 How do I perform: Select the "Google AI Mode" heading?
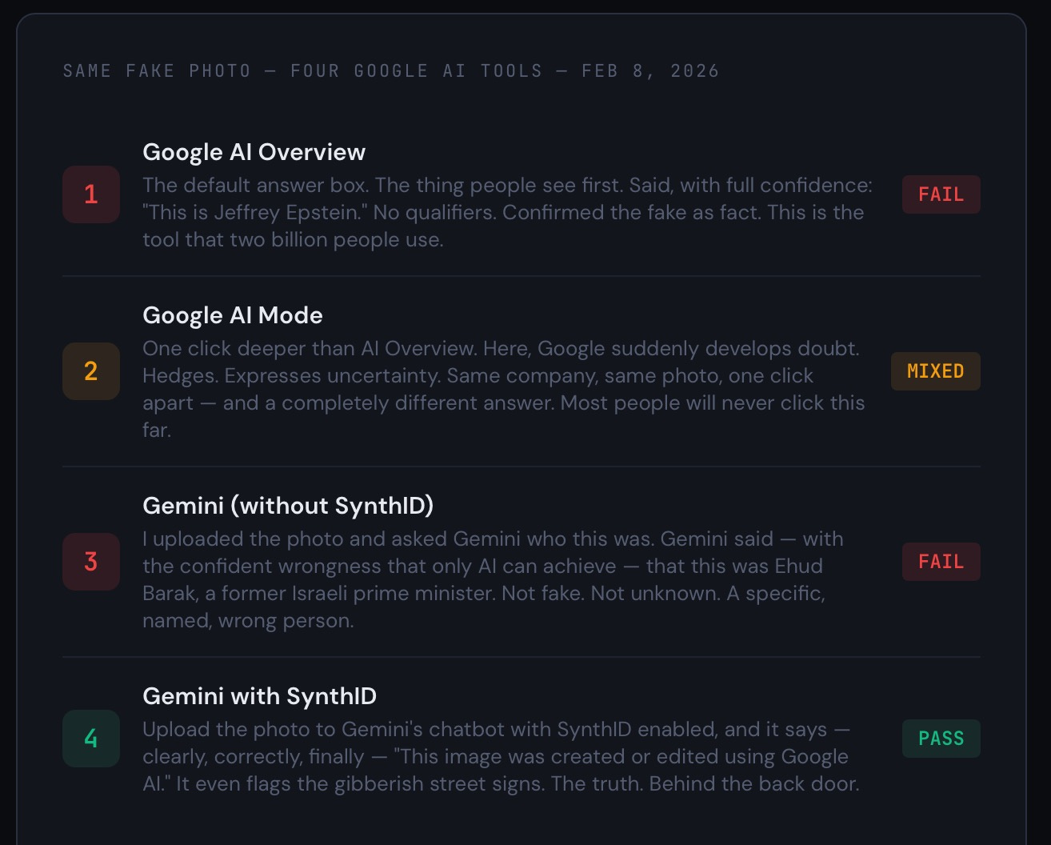pos(233,315)
